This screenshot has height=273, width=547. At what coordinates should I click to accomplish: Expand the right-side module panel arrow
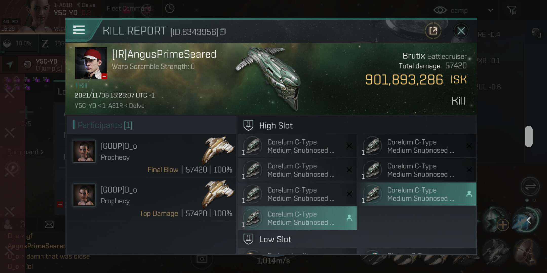[529, 220]
